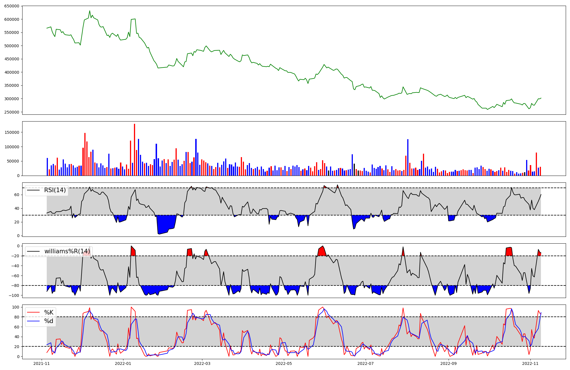
Task: Click the 2022-11 x-axis date label
Action: click(530, 363)
